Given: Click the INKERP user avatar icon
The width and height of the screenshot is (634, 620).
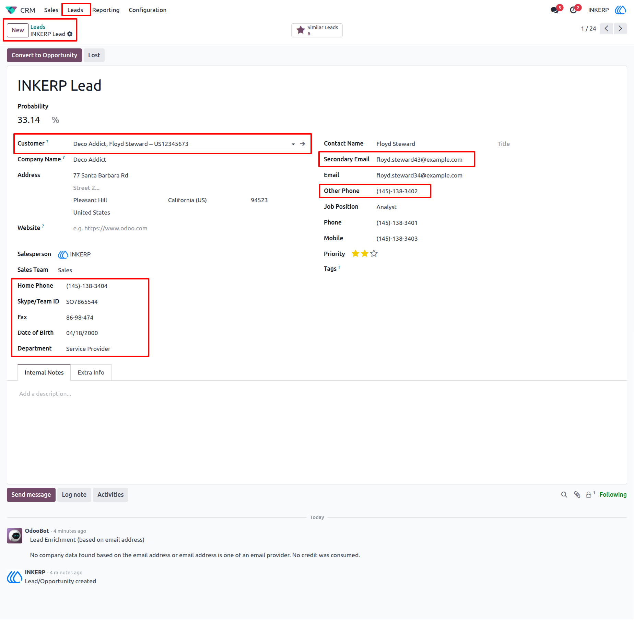Looking at the screenshot, I should [x=620, y=10].
